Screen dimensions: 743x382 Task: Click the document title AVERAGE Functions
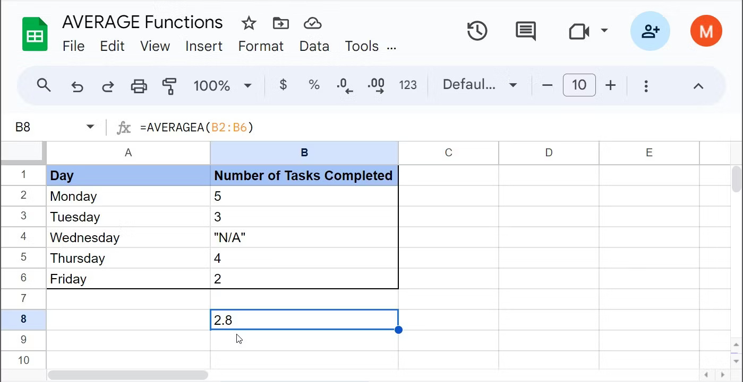click(x=142, y=23)
